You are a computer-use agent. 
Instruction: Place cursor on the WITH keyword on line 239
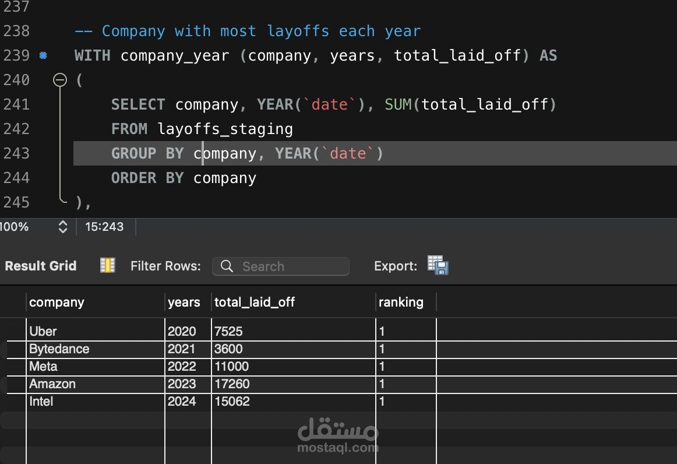93,56
